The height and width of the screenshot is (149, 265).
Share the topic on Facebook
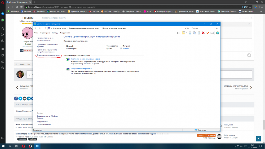click(16, 98)
